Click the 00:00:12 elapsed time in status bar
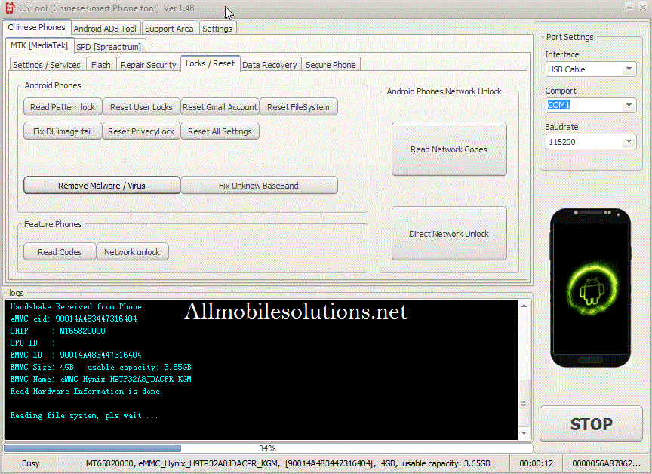Screen dimensions: 652x474 (536, 463)
